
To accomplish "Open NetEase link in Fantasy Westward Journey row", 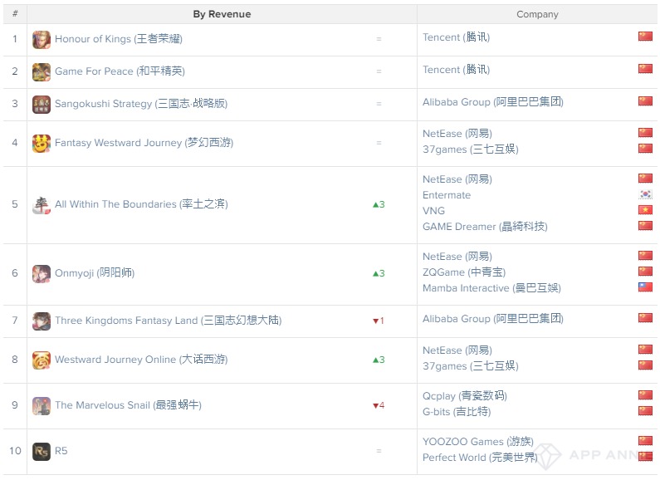I will (457, 134).
